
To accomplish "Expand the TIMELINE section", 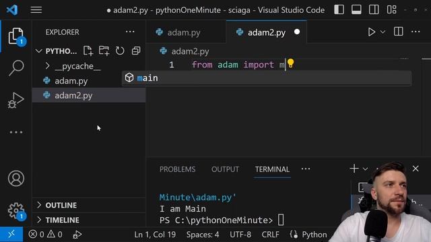I will [x=89, y=220].
